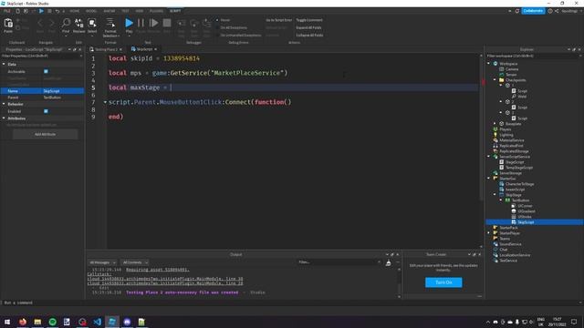Click the Select icon in the ribbon
584x328 pixels.
[x=92, y=23]
